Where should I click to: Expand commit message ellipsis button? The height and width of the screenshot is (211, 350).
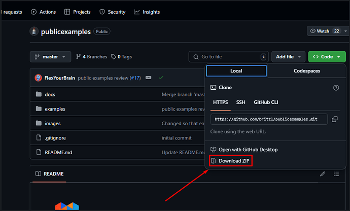149,78
